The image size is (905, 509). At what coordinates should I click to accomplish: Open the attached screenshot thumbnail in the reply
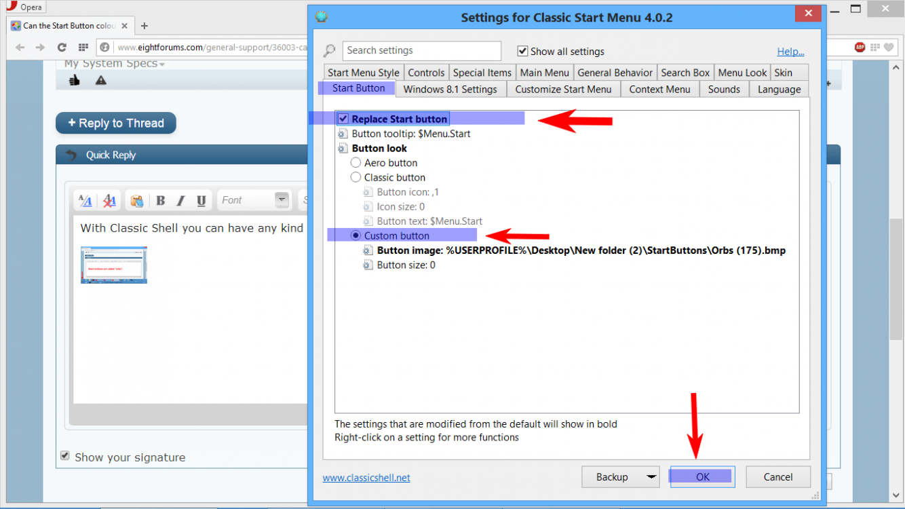click(114, 265)
